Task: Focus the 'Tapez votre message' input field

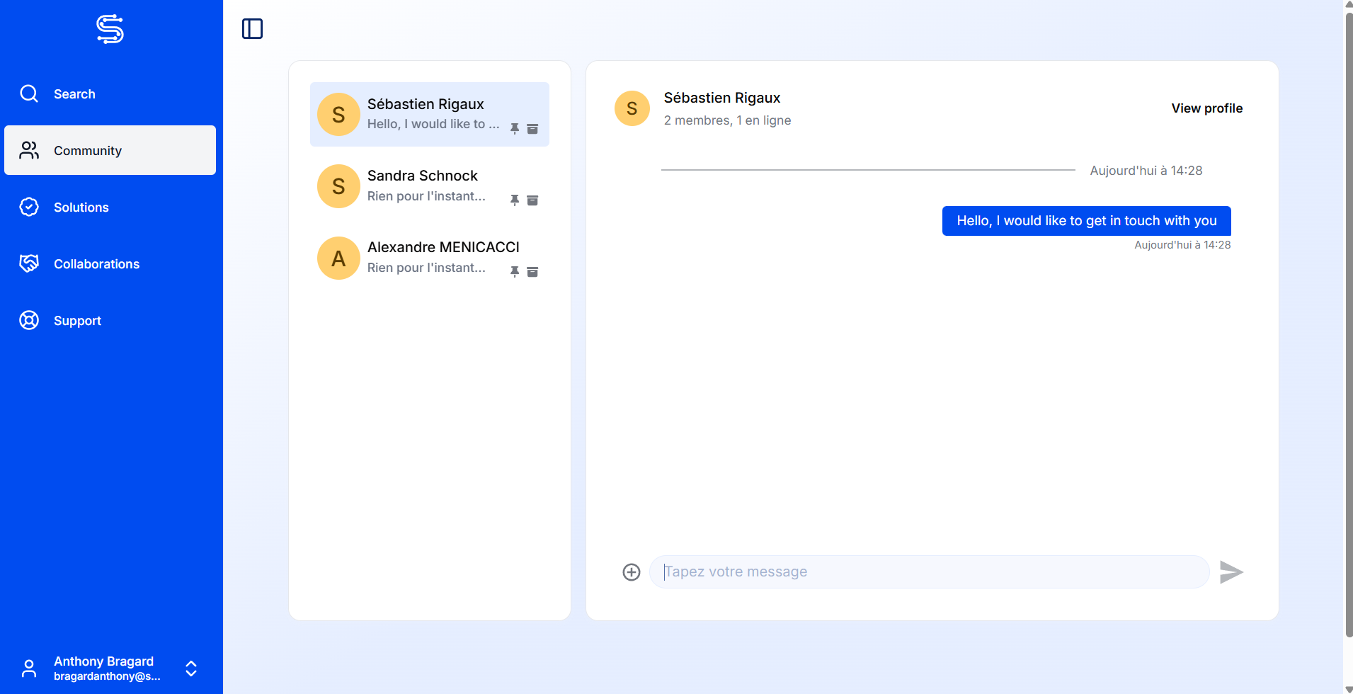Action: point(929,572)
